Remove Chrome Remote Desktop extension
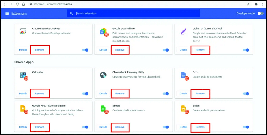267x135 pixels. [x=39, y=50]
